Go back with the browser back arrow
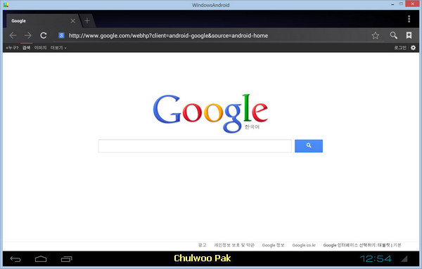The height and width of the screenshot is (269, 422). tap(13, 36)
